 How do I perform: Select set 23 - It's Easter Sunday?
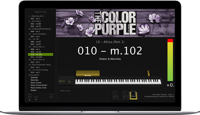(x=38, y=70)
